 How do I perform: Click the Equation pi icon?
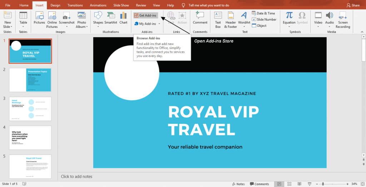point(289,15)
